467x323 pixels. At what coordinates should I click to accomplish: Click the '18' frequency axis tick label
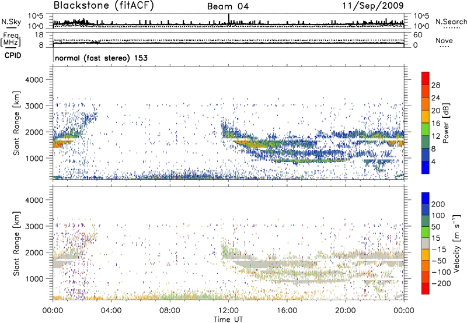click(x=39, y=35)
